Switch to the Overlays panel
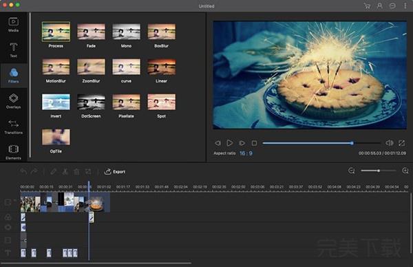Viewport: 413px width, 267px height. tap(14, 101)
